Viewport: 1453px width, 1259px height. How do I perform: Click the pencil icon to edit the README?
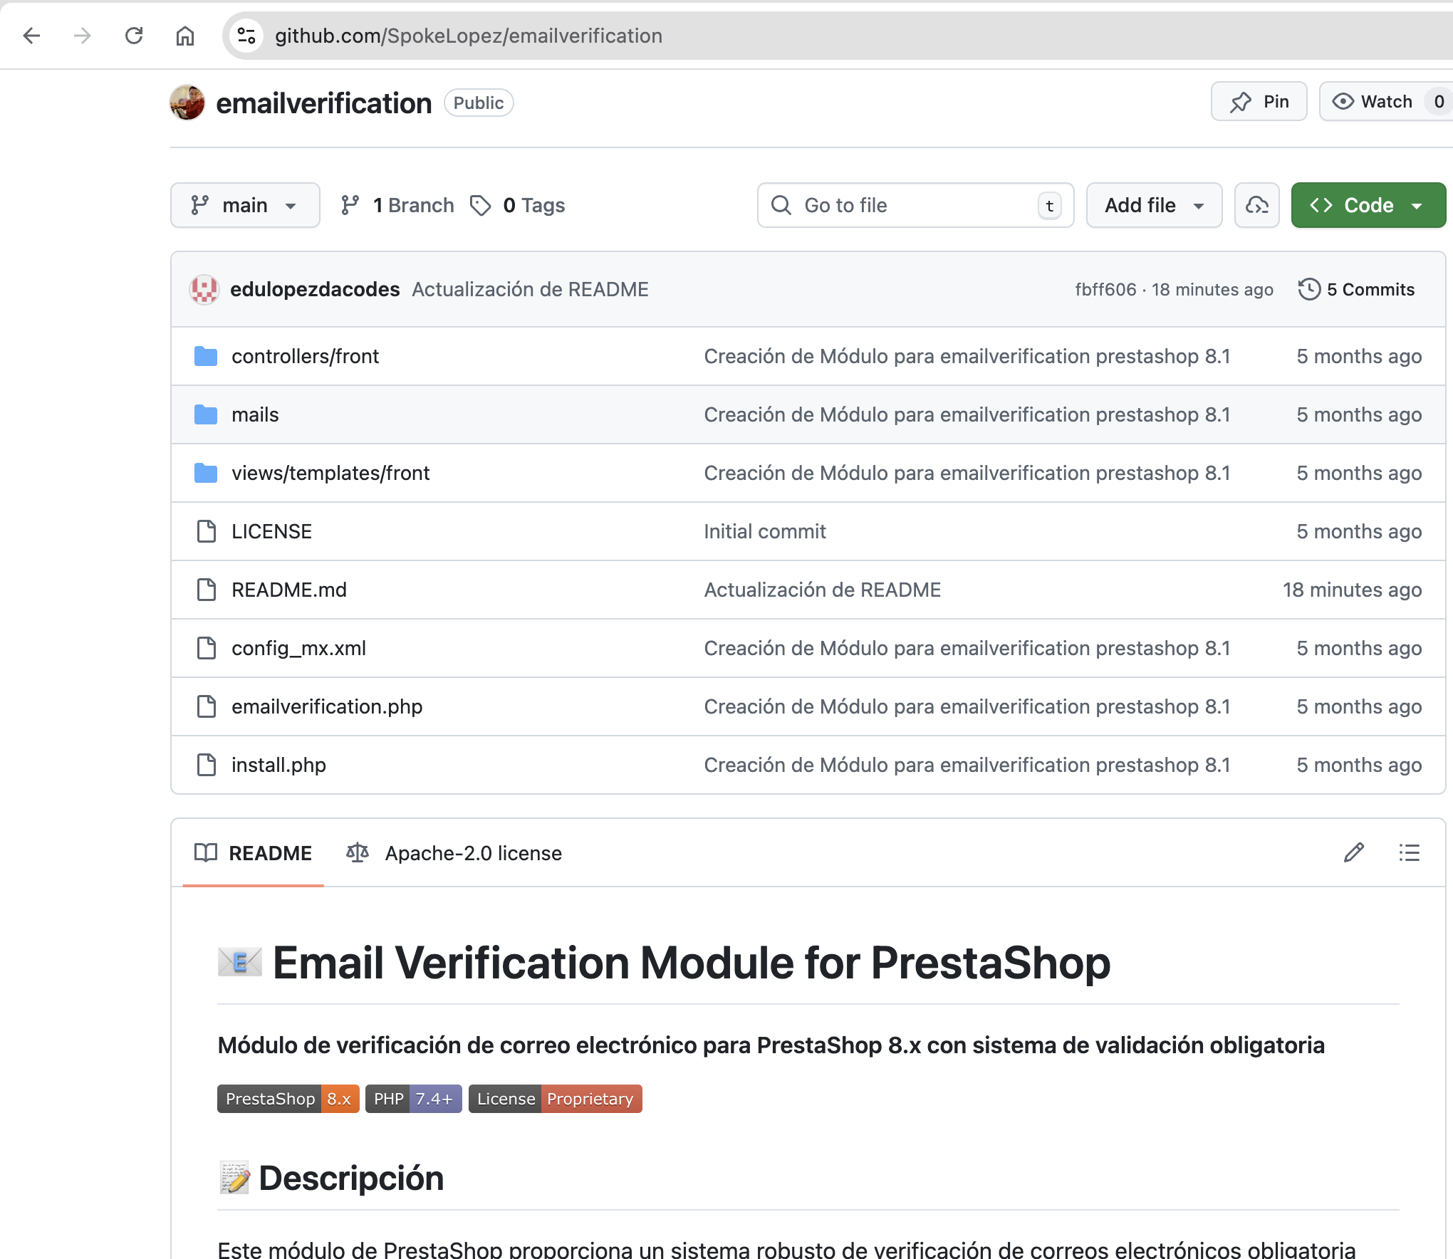tap(1353, 852)
